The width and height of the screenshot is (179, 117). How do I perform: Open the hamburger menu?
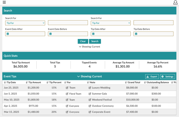[4, 2]
